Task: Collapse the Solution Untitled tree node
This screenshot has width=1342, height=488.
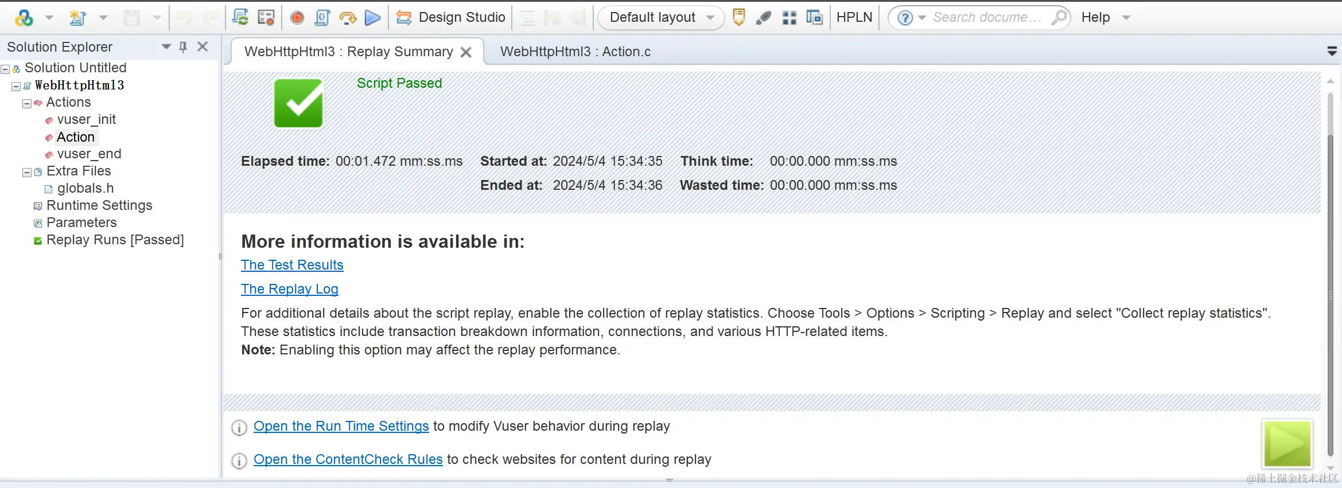Action: click(5, 69)
